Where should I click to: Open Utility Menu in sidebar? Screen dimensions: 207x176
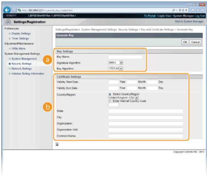[18, 49]
